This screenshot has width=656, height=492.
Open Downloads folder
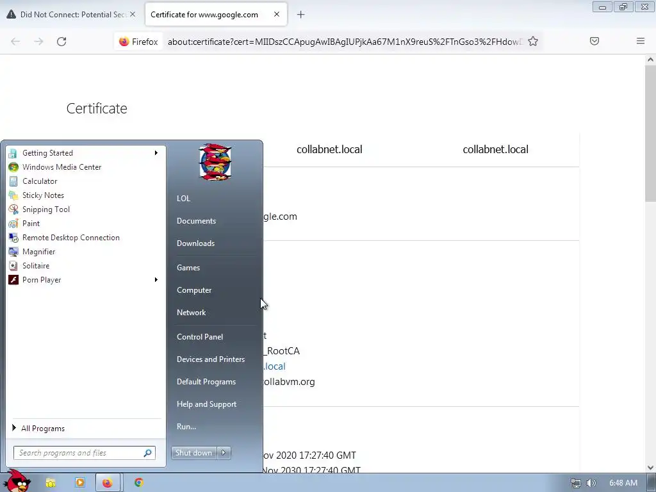pyautogui.click(x=195, y=243)
